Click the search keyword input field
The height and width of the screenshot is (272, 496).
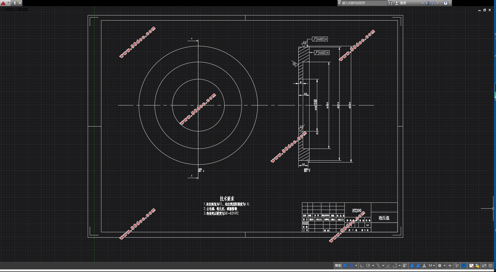[x=364, y=3]
